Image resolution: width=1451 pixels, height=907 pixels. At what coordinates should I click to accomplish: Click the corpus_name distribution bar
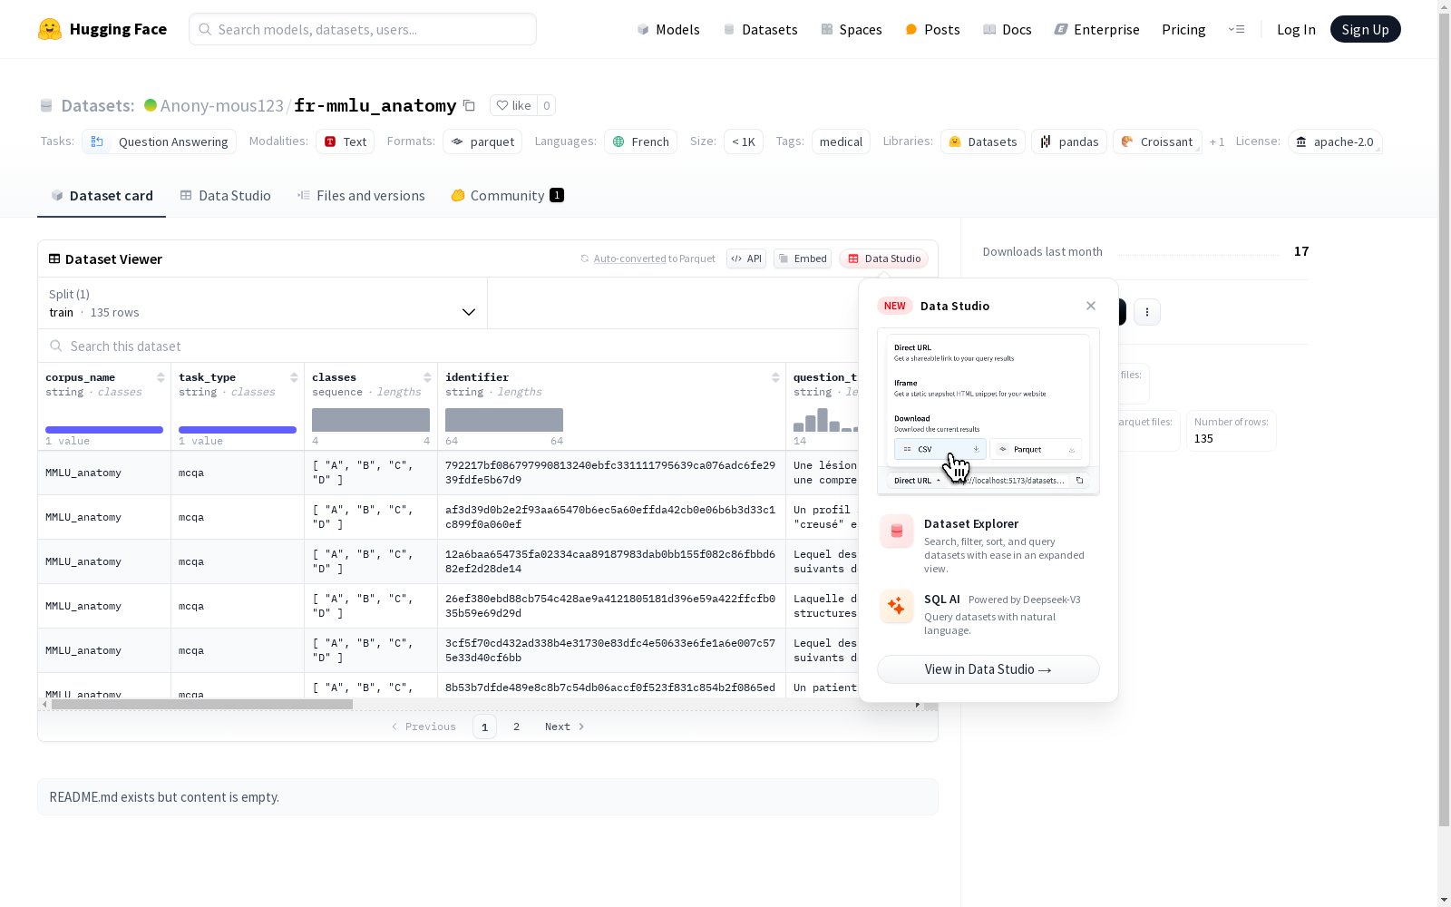click(x=104, y=430)
